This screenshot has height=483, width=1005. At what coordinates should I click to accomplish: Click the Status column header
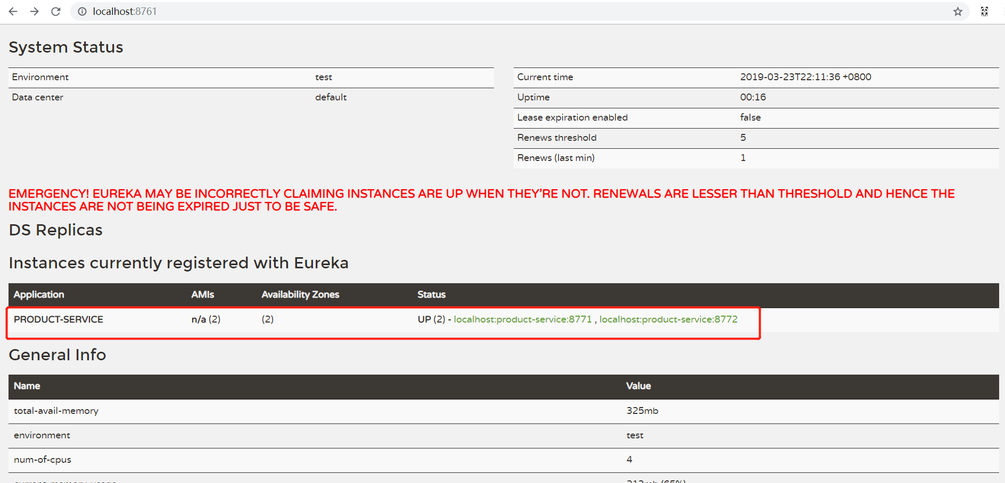click(432, 294)
